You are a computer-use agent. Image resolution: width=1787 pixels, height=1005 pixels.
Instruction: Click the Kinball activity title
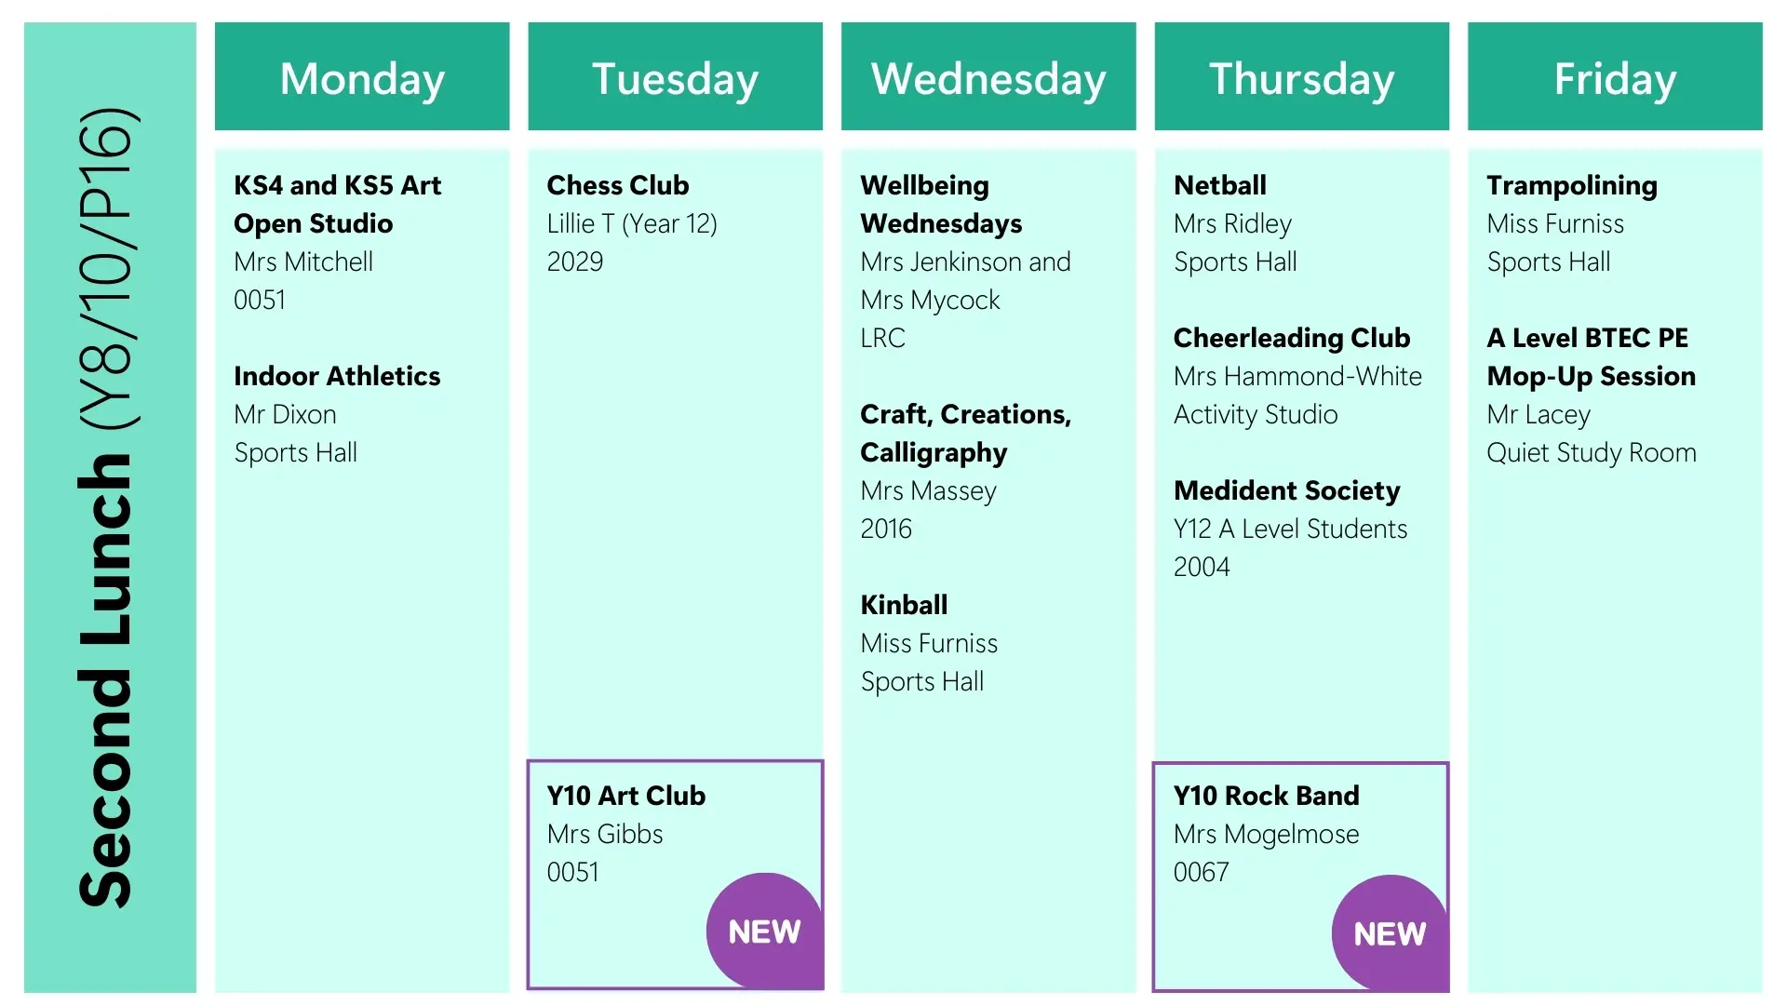(x=904, y=605)
